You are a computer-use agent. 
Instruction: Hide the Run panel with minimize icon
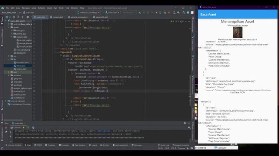pos(189,123)
